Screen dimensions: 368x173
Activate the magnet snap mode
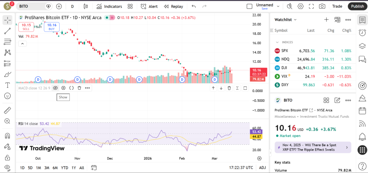pyautogui.click(x=7, y=136)
